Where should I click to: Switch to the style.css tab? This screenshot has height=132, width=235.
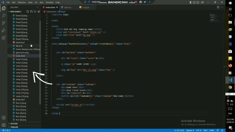click(x=68, y=7)
